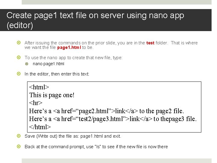
Task: Click the bullet icon before 'Back at the command prompt'
Action: pyautogui.click(x=19, y=146)
